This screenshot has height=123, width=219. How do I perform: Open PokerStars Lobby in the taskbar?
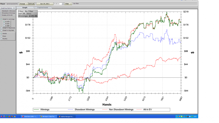coord(30,116)
